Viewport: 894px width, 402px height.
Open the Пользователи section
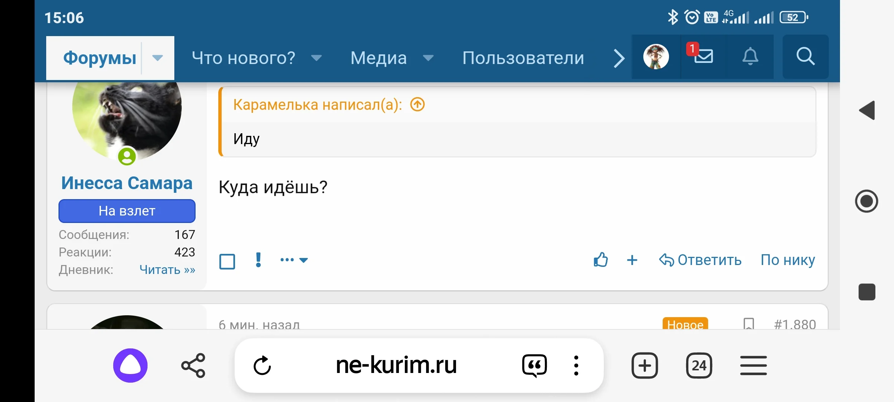[x=523, y=58]
